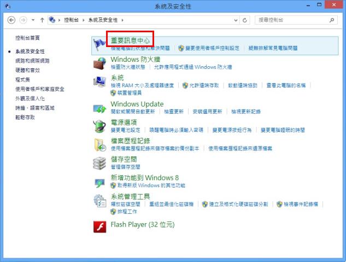Image resolution: width=346 pixels, height=262 pixels.
Task: Open 使用者帳戶和家庭安全 category
Action: tap(40, 89)
